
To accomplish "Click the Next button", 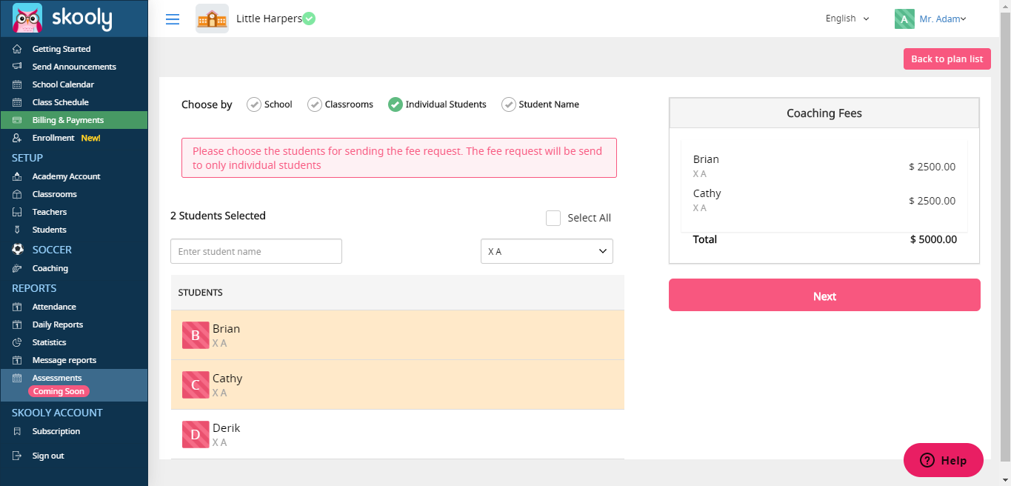I will (824, 295).
